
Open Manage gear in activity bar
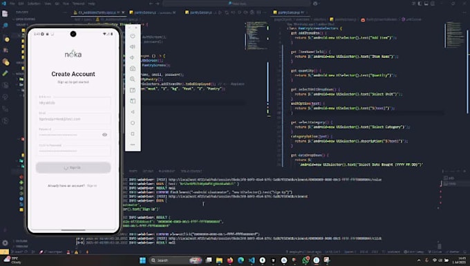[5, 243]
